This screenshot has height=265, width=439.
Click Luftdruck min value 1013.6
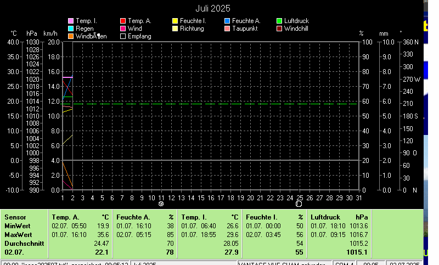point(359,226)
